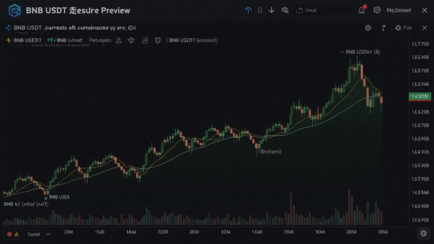Click the snapshot icon in the chart header
The image size is (434, 244).
[368, 28]
